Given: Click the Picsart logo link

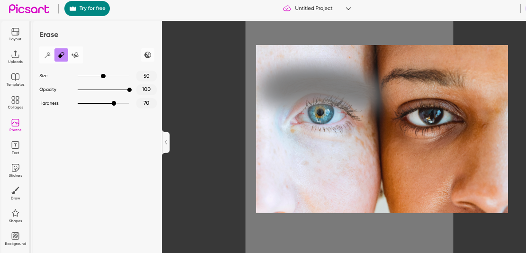Looking at the screenshot, I should (x=29, y=9).
